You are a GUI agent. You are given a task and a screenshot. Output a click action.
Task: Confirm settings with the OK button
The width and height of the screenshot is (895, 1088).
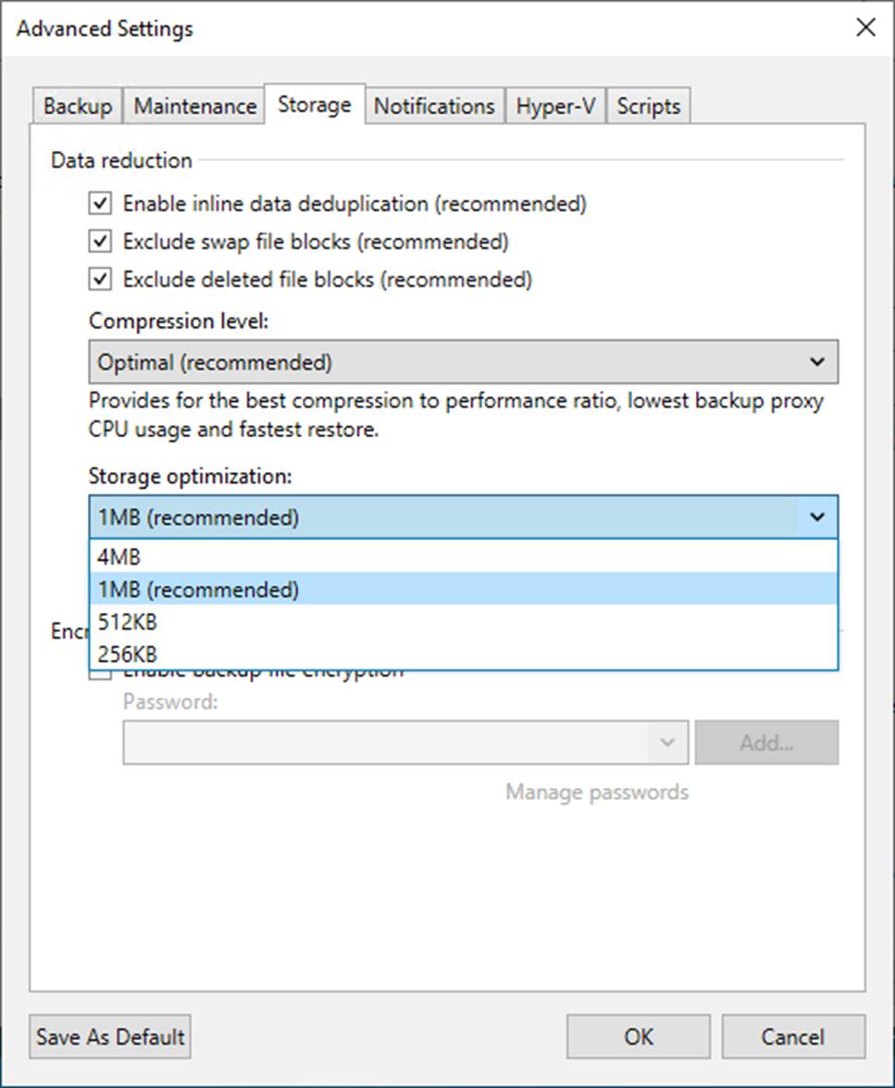[638, 1036]
